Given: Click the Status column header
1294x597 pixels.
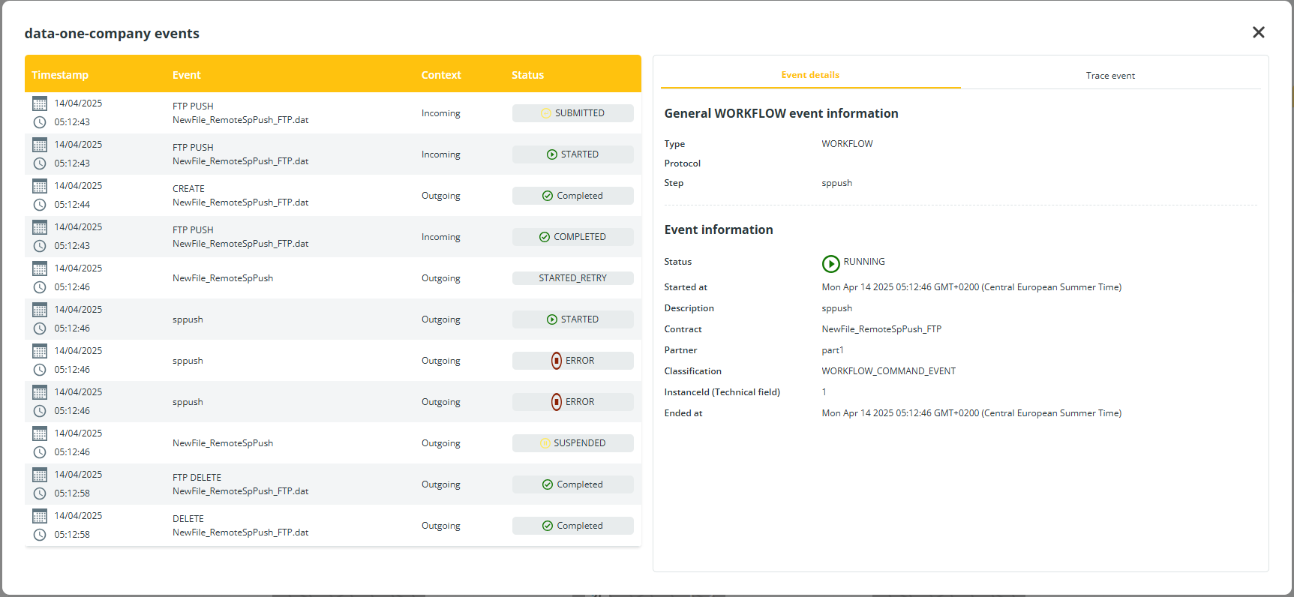Looking at the screenshot, I should (x=527, y=75).
